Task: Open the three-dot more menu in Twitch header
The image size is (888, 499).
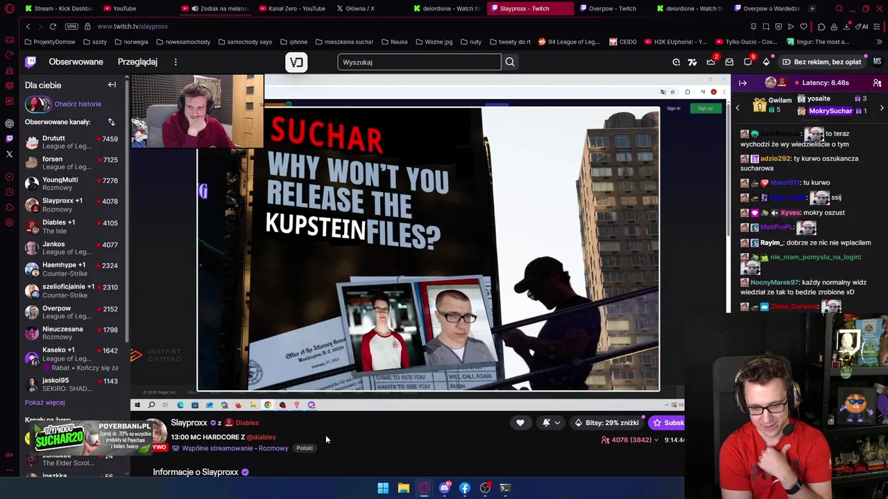Action: click(x=176, y=62)
